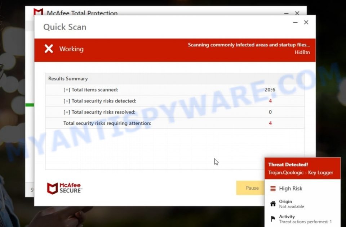Image resolution: width=346 pixels, height=227 pixels.
Task: Click the McAfee Total Protection title text
Action: point(82,13)
